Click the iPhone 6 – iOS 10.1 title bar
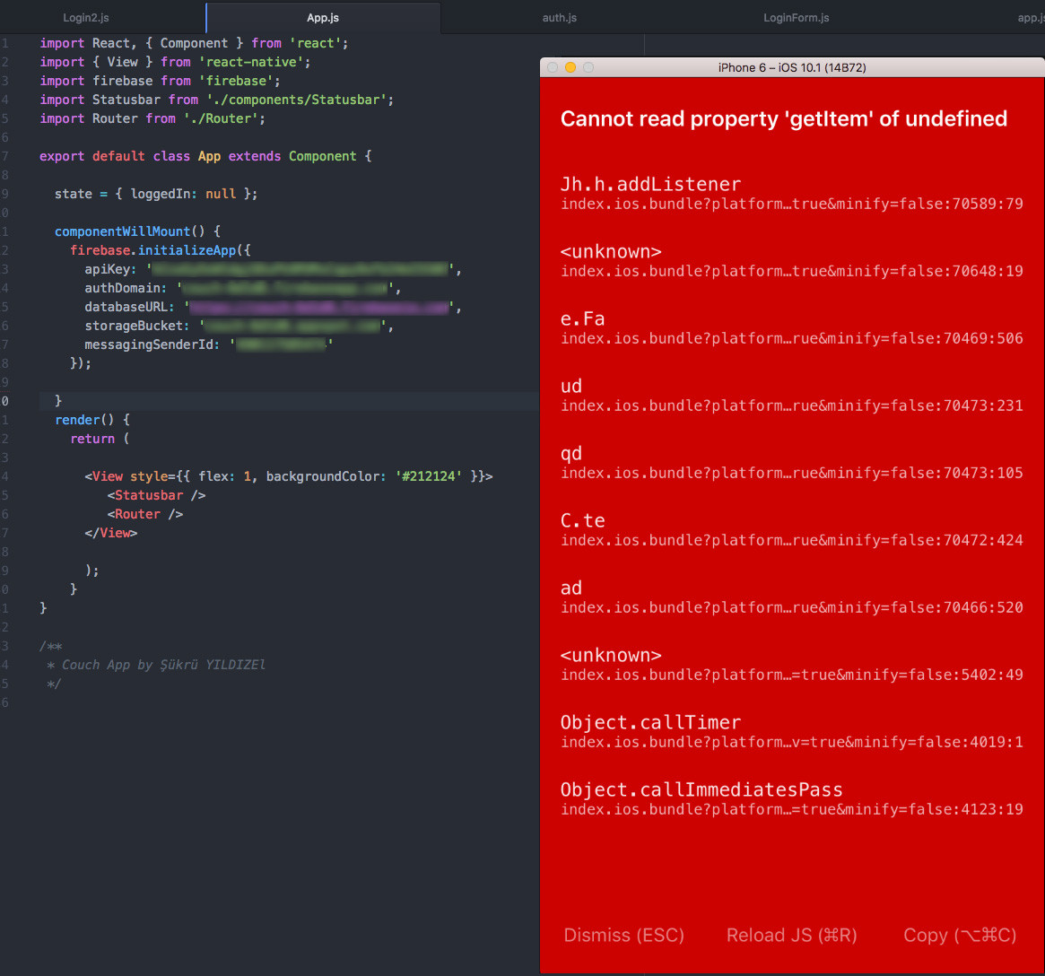 (792, 67)
